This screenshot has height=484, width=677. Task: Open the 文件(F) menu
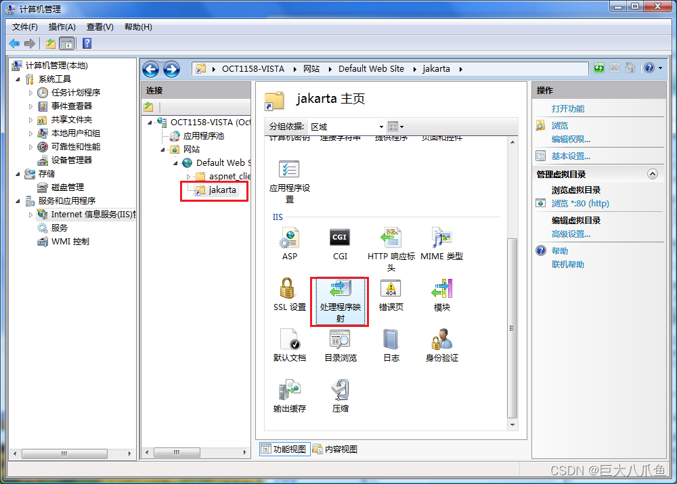point(24,27)
